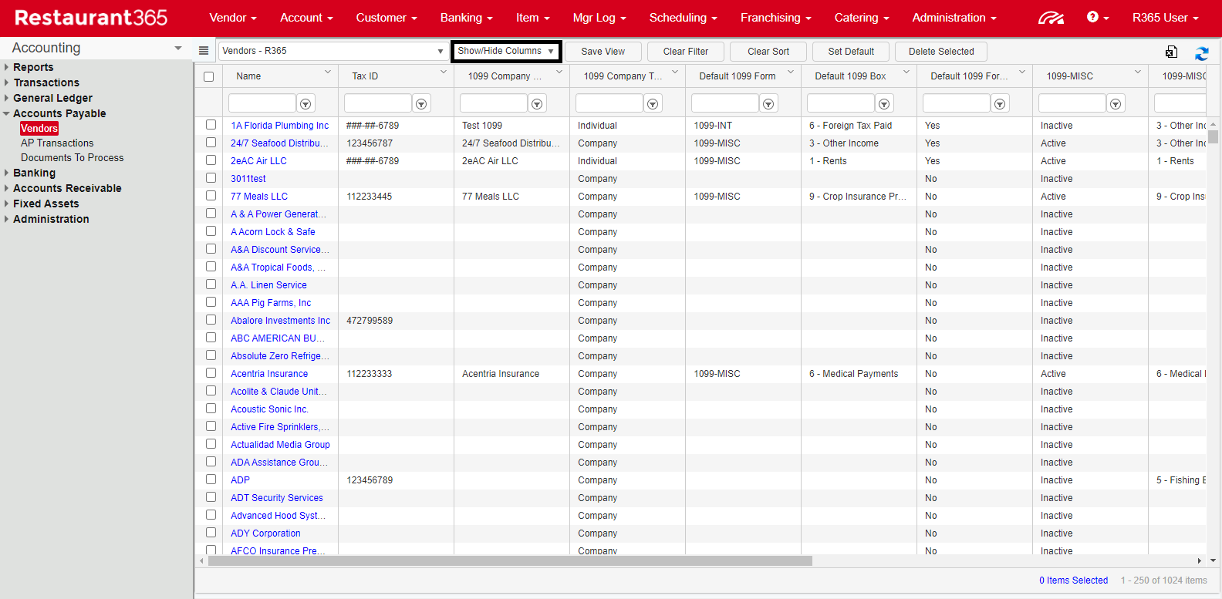Open the R365 speedometer dashboard icon
This screenshot has width=1222, height=599.
[x=1051, y=18]
